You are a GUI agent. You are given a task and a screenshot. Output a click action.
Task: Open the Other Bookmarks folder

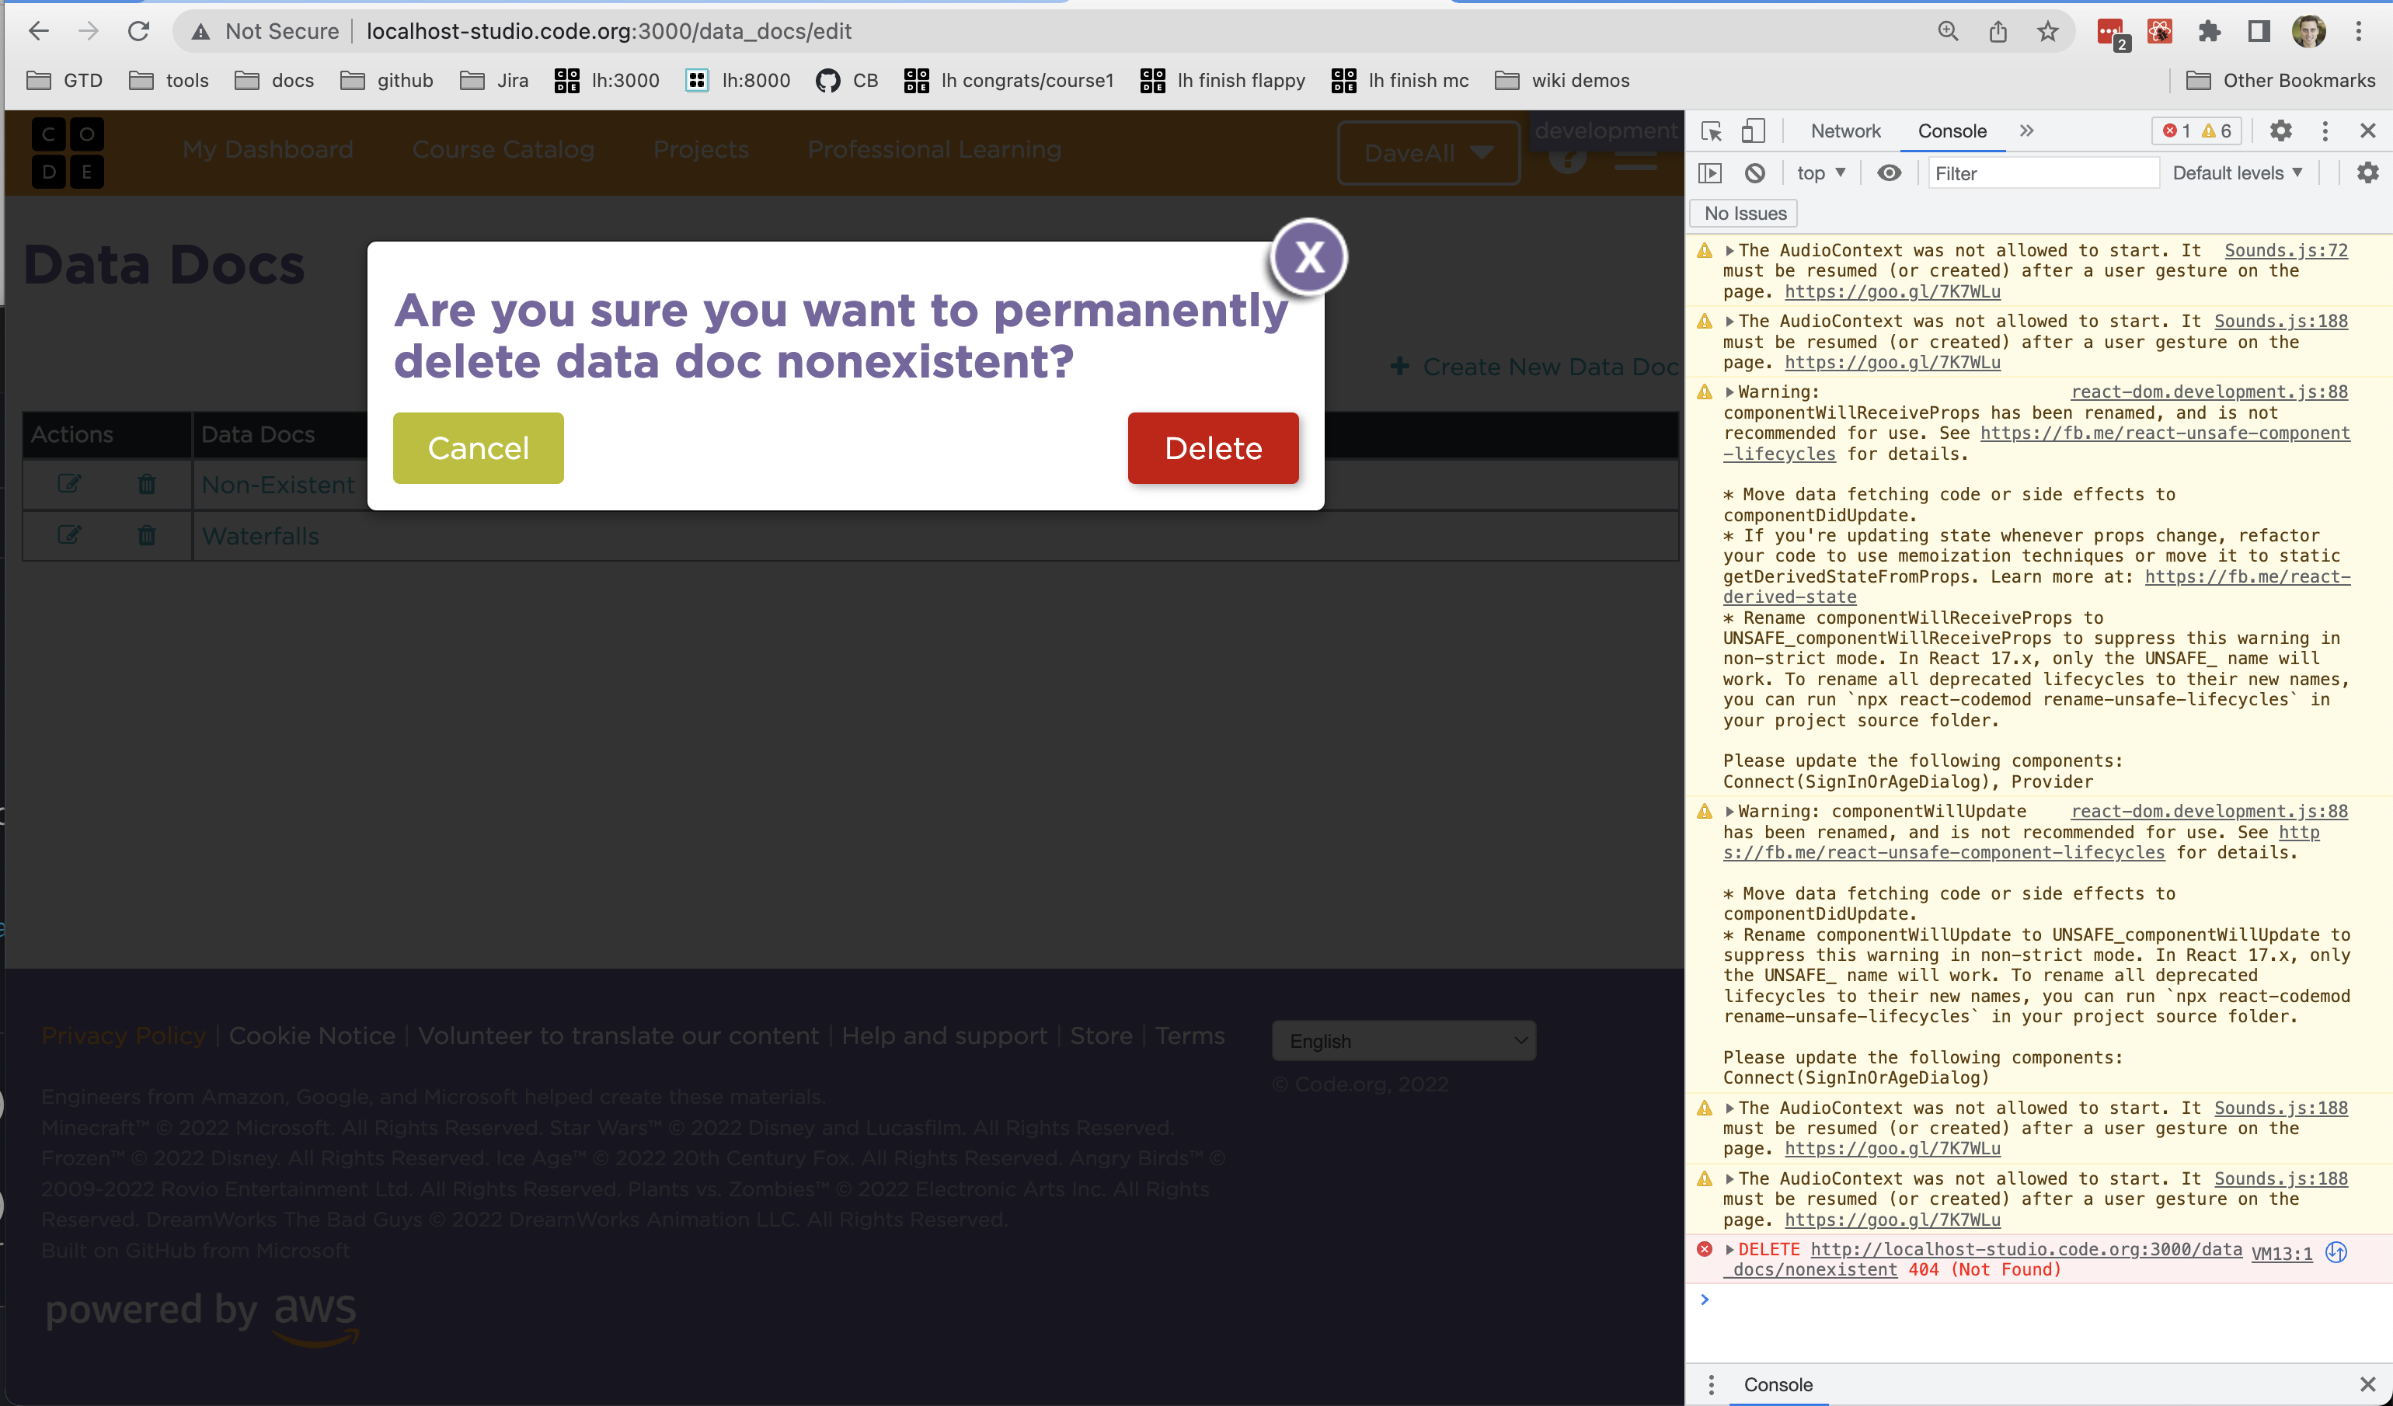(x=2281, y=81)
